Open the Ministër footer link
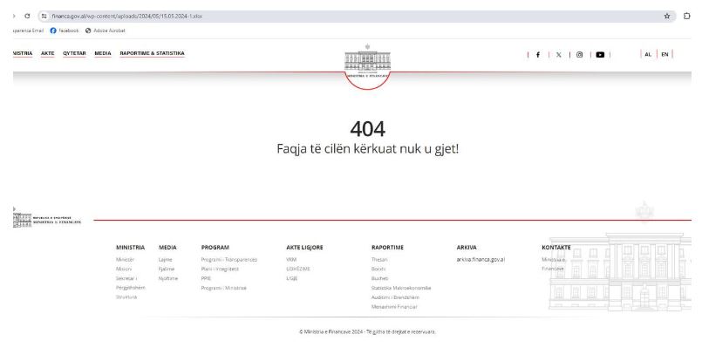The width and height of the screenshot is (702, 348). [x=125, y=259]
